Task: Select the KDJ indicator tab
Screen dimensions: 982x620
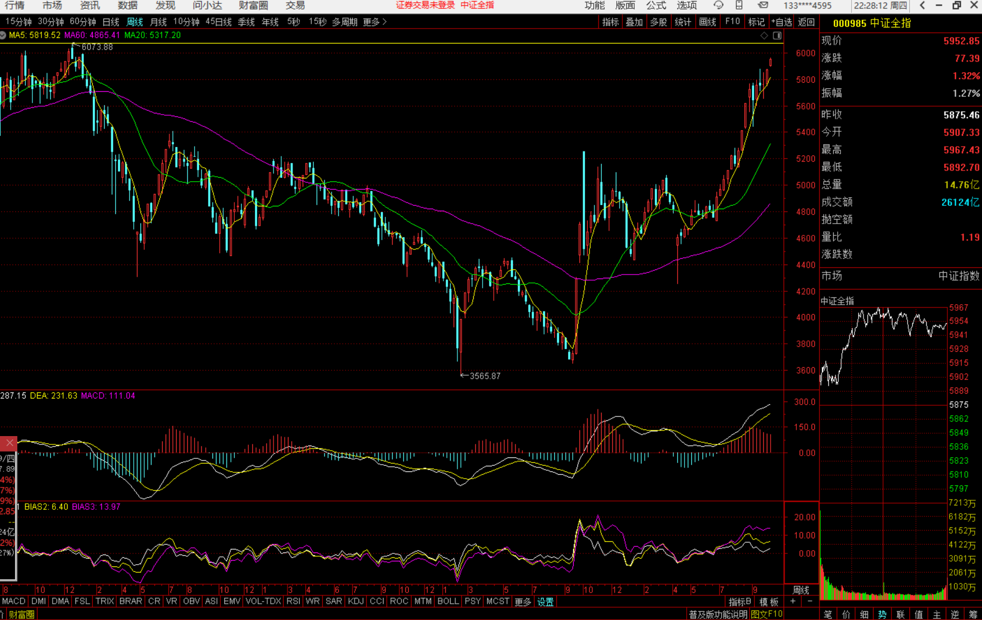Action: click(x=356, y=602)
